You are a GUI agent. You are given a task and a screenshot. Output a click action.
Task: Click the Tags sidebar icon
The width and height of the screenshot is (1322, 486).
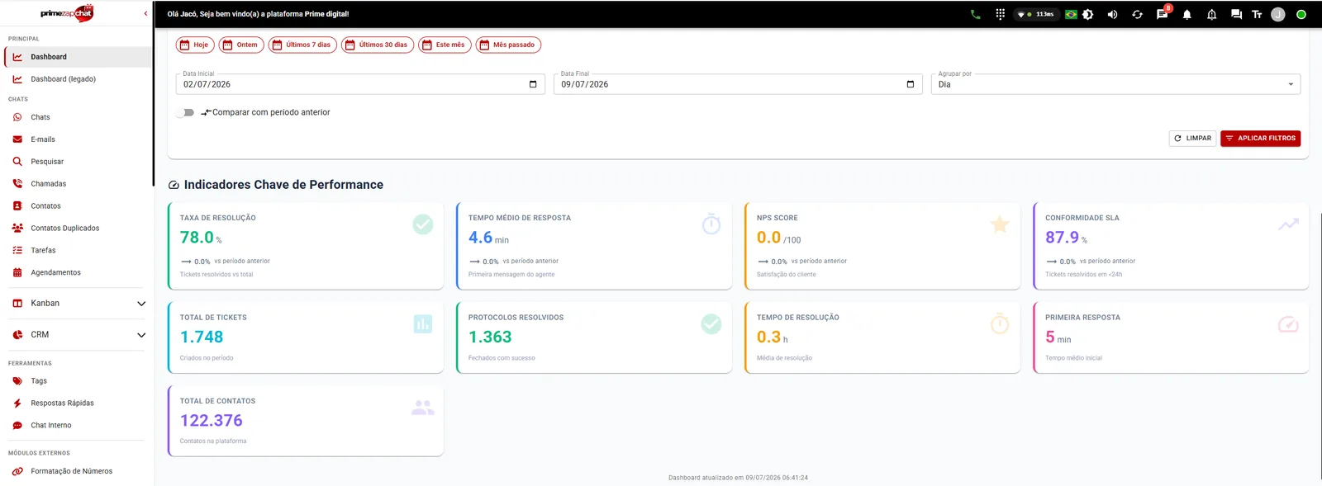tap(17, 381)
